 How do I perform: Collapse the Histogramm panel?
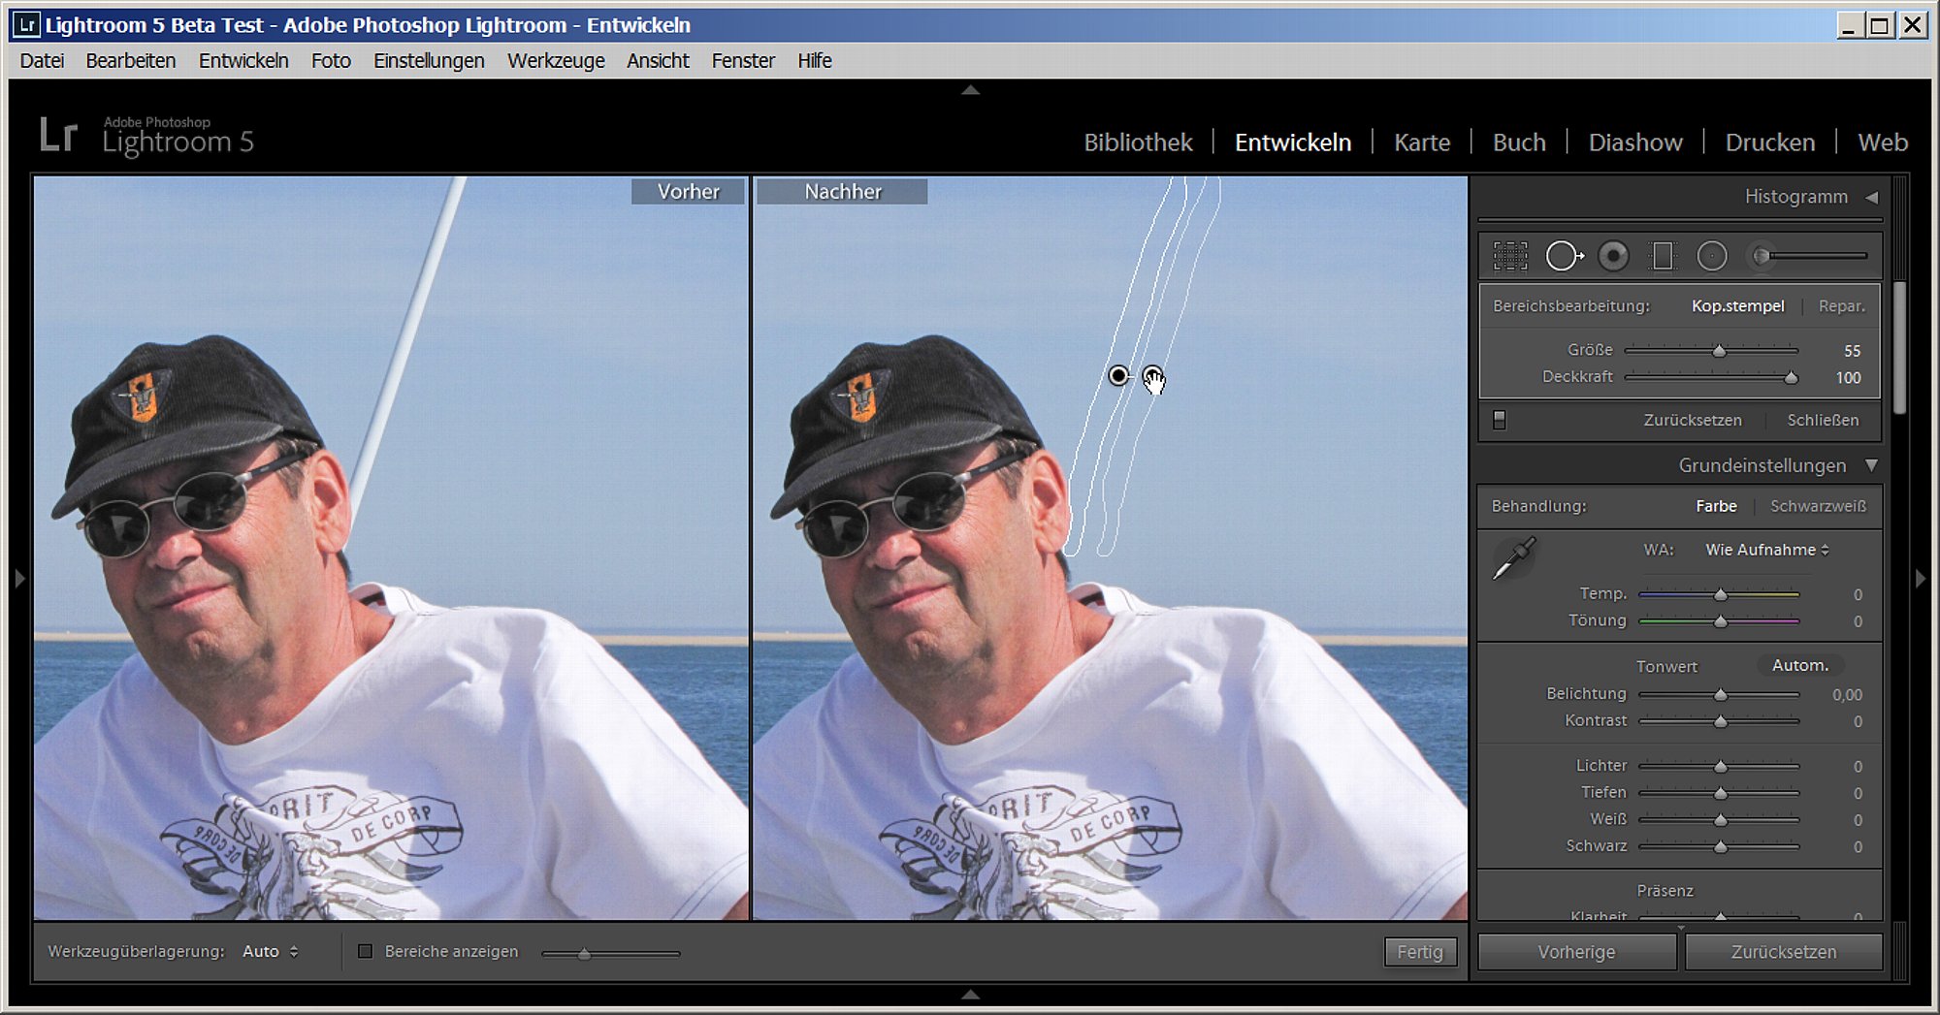coord(1871,197)
